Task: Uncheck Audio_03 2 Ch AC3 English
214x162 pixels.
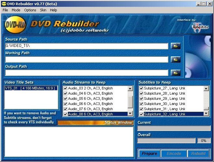Action: click(65, 88)
